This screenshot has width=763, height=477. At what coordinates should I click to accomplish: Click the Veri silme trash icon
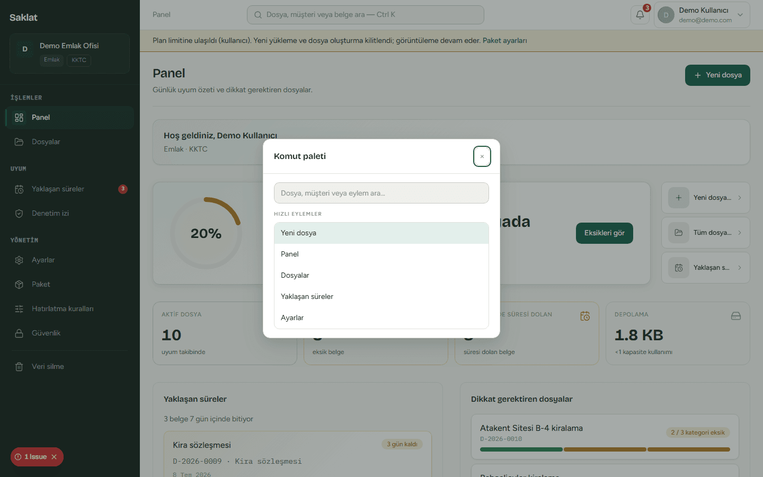pos(19,367)
